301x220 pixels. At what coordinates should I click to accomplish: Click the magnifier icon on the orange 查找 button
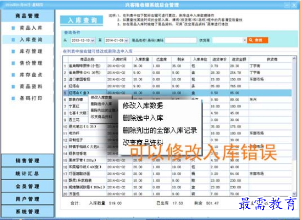(x=251, y=40)
